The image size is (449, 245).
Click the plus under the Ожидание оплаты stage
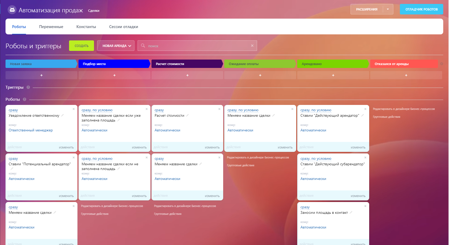260,75
